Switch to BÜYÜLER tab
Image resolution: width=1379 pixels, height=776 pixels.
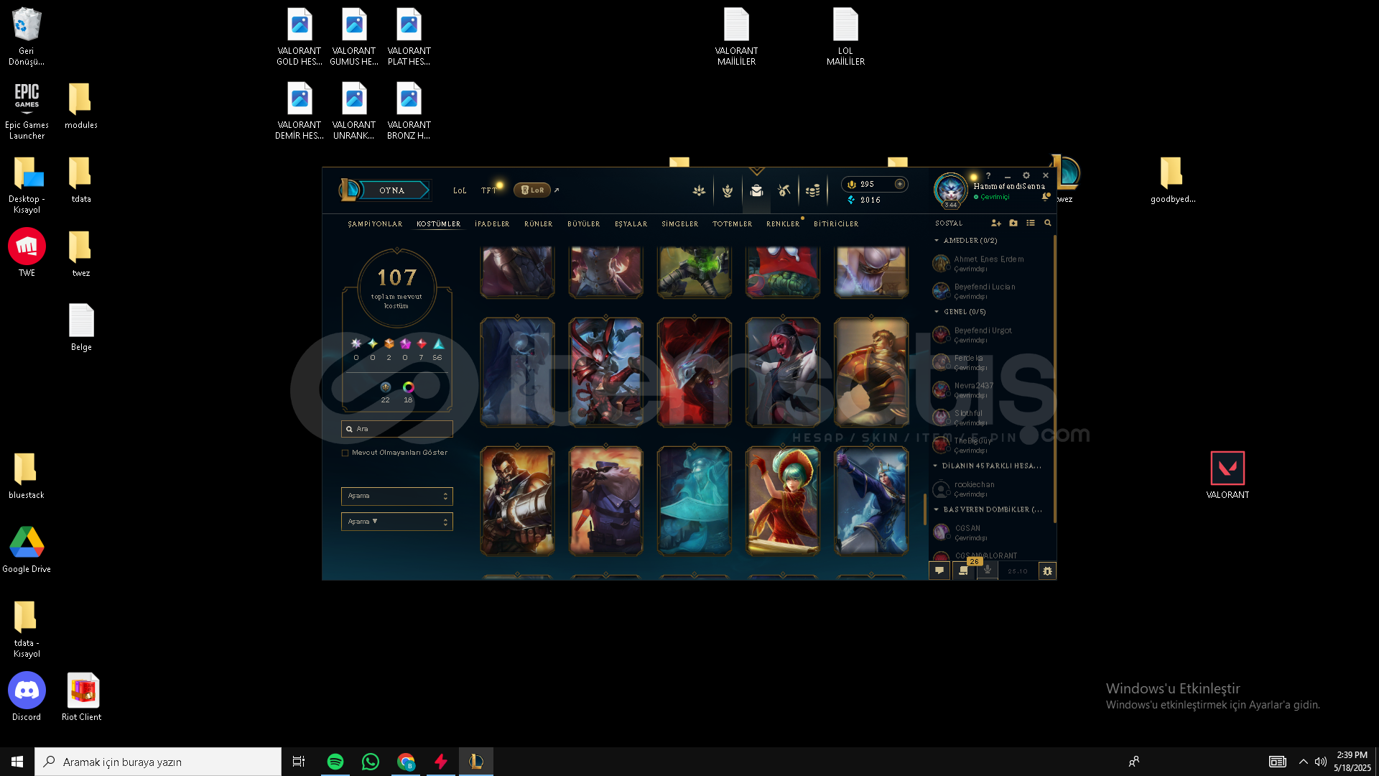583,224
